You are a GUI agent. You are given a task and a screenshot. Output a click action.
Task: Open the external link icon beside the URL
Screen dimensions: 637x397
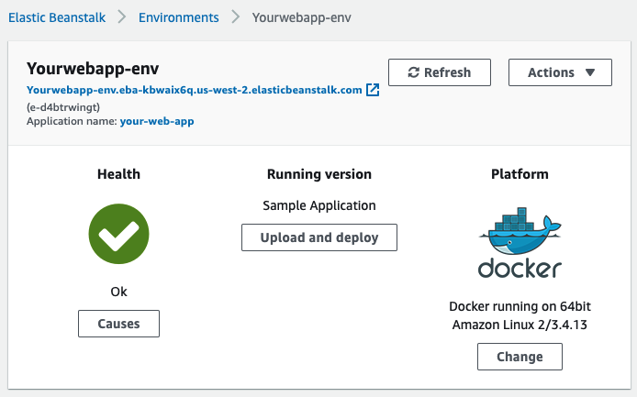click(373, 90)
